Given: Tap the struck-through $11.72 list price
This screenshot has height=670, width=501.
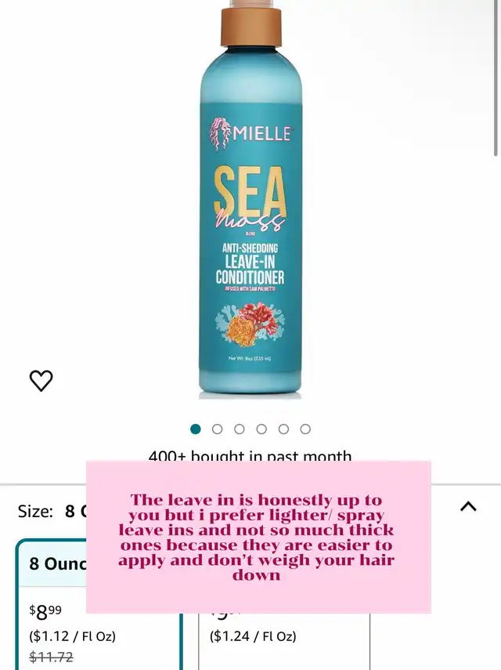Looking at the screenshot, I should pyautogui.click(x=51, y=657).
